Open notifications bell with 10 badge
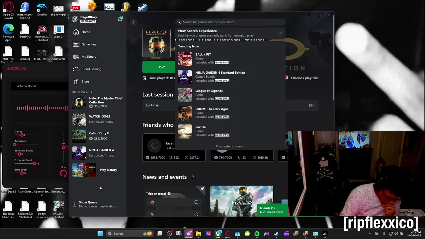 pyautogui.click(x=120, y=19)
